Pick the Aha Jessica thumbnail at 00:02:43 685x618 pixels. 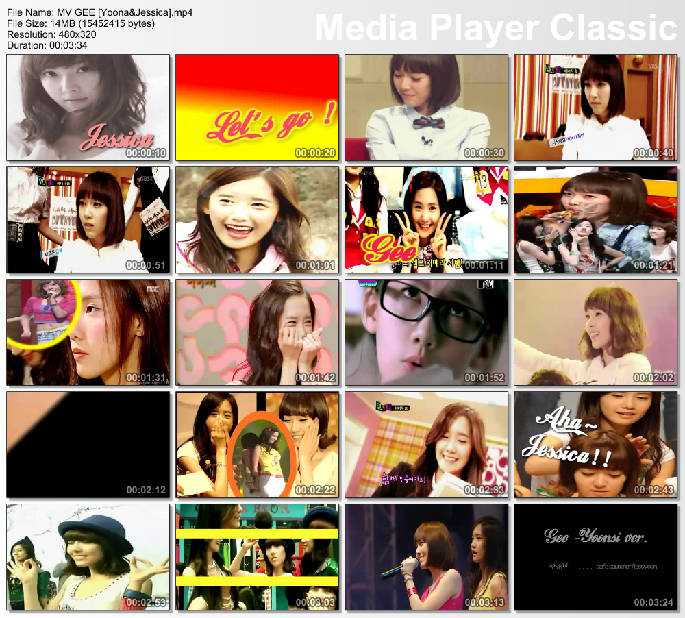click(x=595, y=445)
